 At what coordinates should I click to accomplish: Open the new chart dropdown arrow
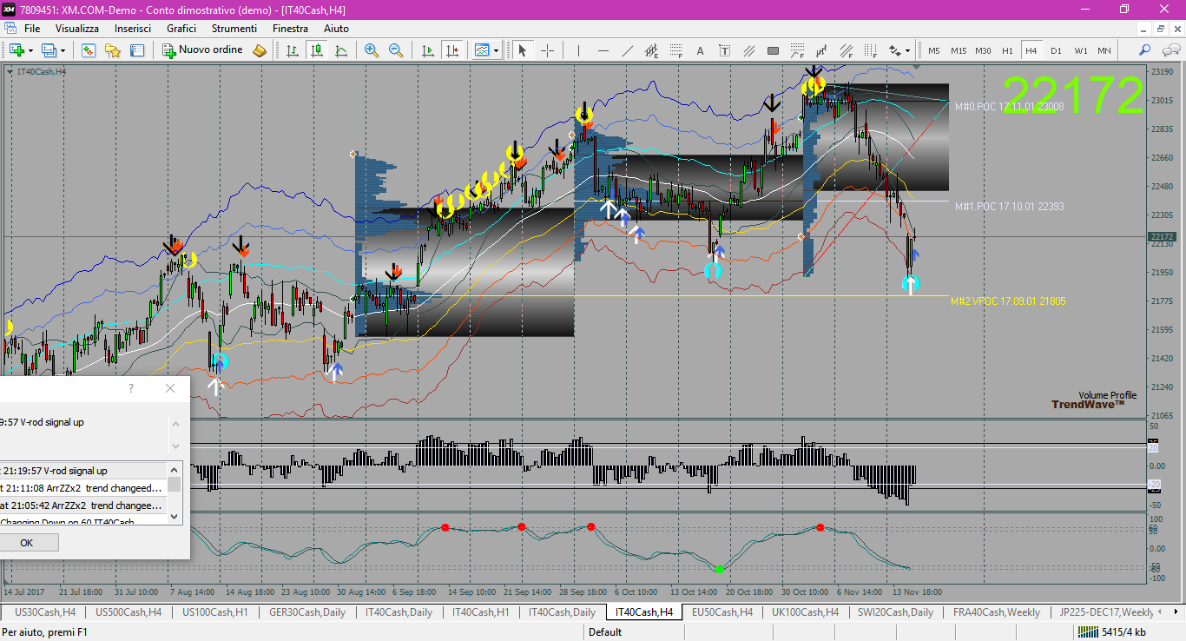pyautogui.click(x=32, y=50)
